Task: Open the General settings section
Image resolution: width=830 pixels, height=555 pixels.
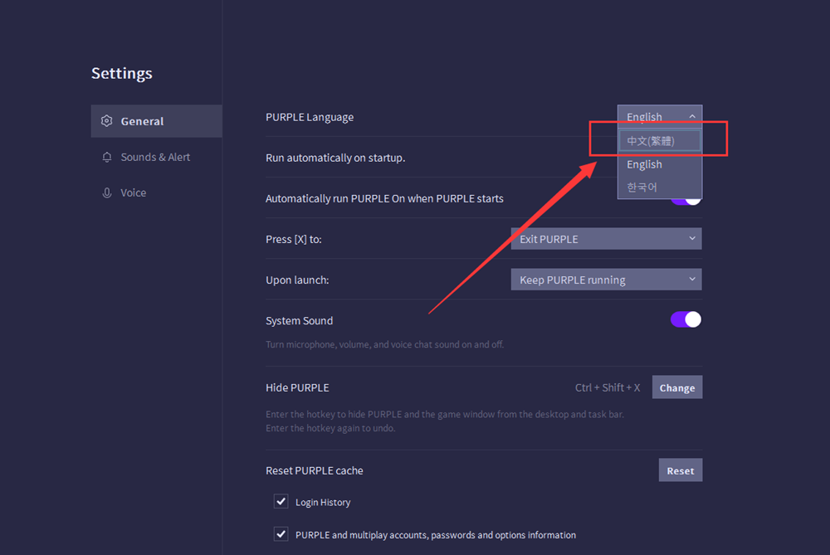Action: coord(156,121)
